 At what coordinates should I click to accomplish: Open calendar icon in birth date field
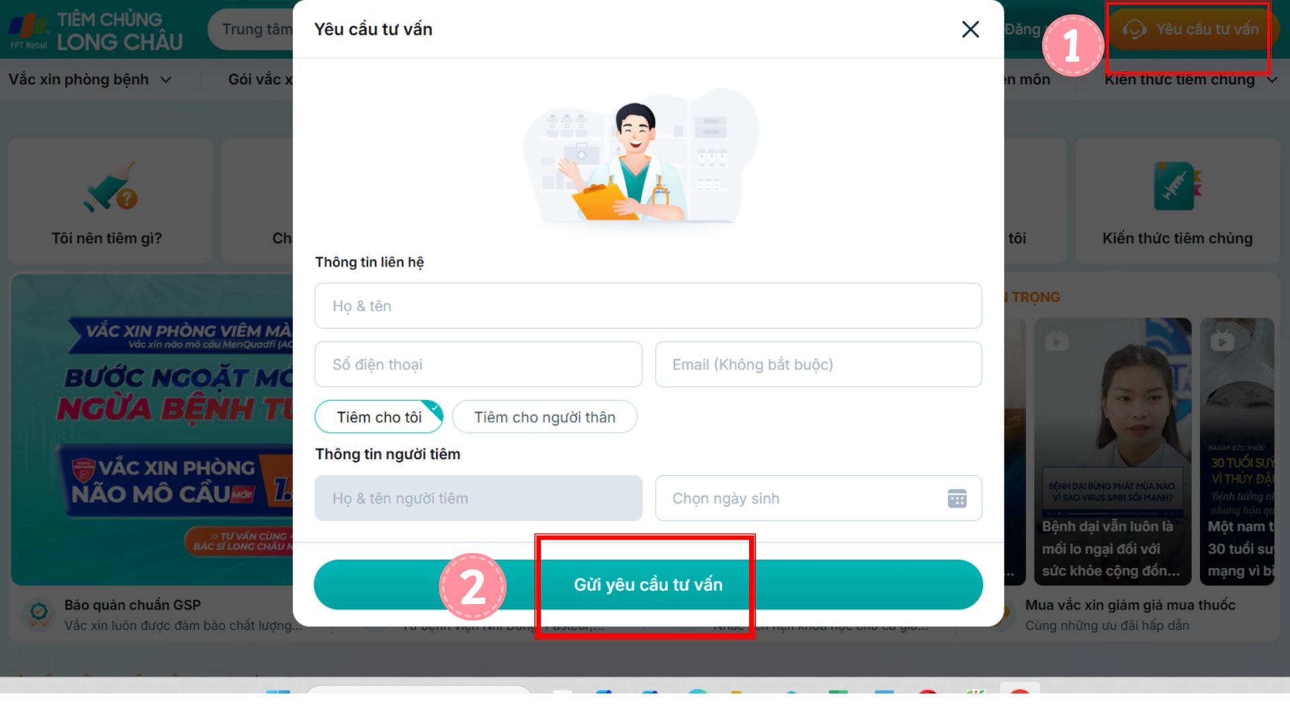(x=957, y=498)
